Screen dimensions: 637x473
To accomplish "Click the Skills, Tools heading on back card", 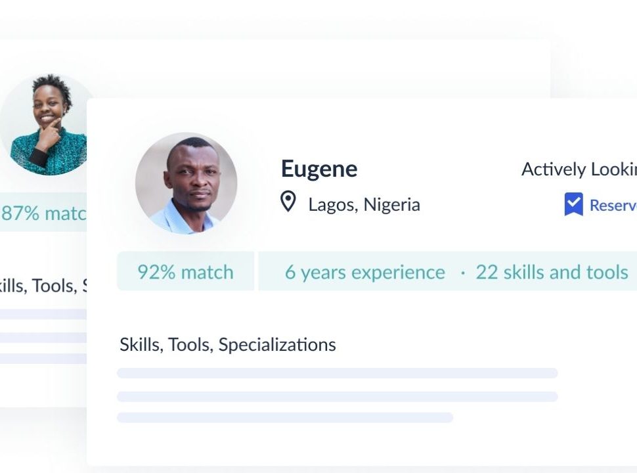I will (x=43, y=286).
